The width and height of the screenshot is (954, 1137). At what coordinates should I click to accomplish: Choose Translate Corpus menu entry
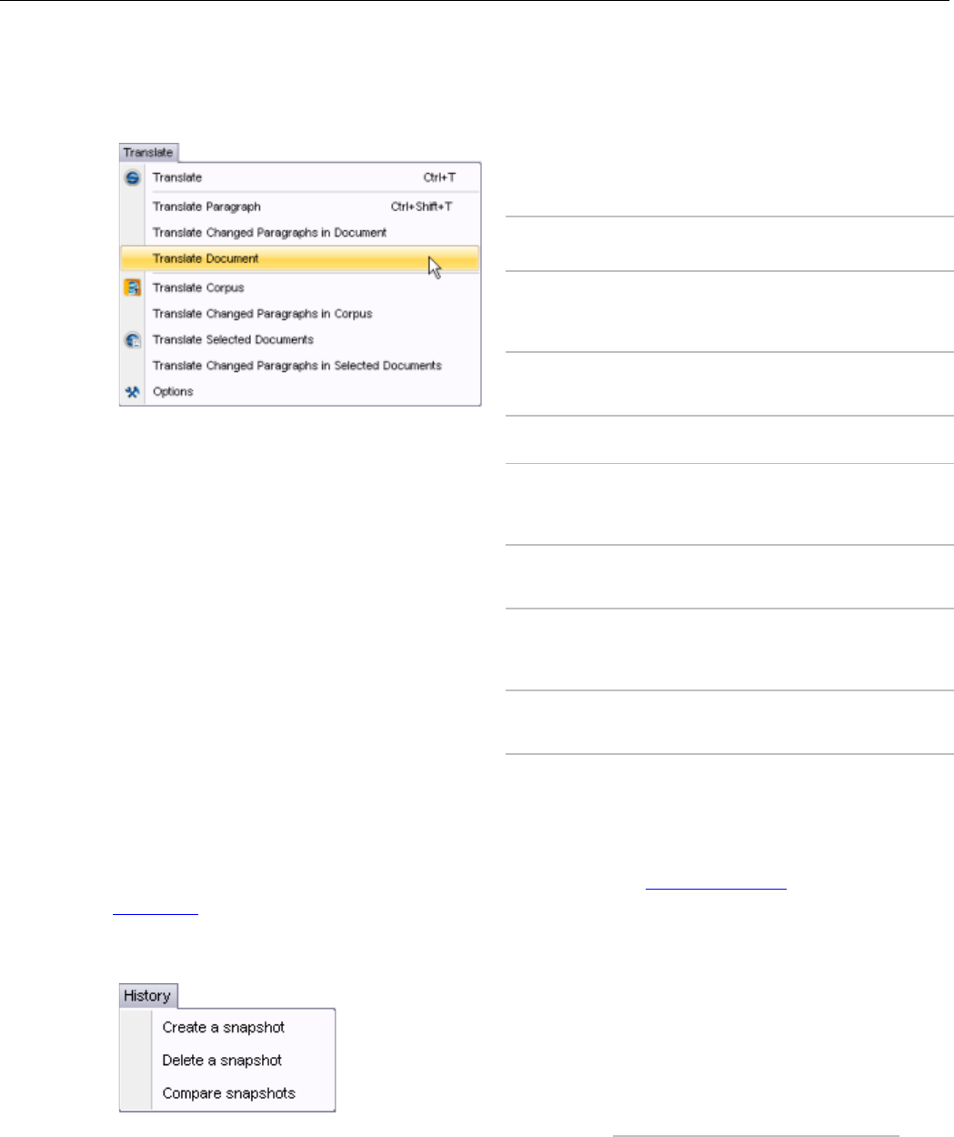pyautogui.click(x=300, y=287)
